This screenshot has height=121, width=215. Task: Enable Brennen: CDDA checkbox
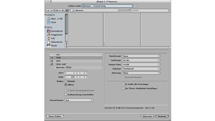click(52, 67)
